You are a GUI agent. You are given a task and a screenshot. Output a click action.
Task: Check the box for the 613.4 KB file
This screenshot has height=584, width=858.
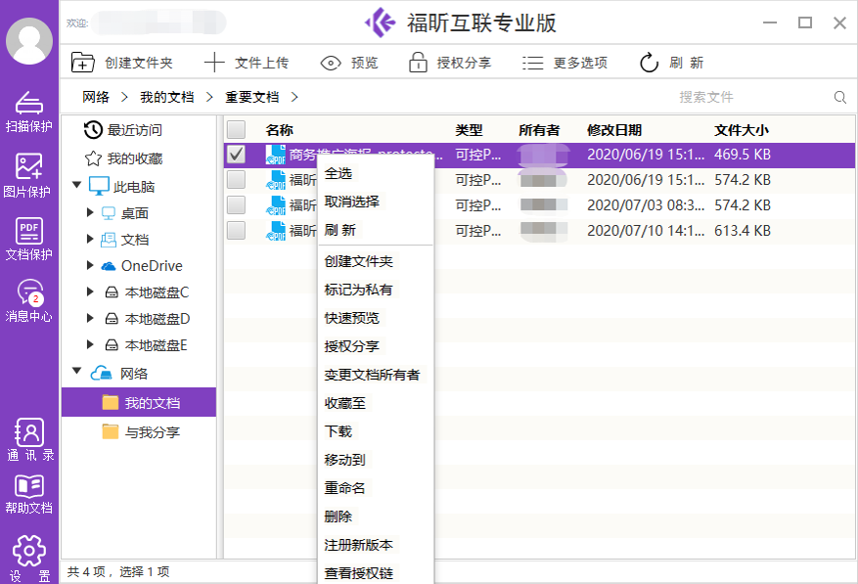237,231
